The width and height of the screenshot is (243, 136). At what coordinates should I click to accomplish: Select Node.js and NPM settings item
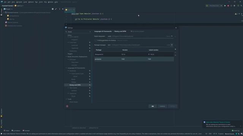pos(77,85)
